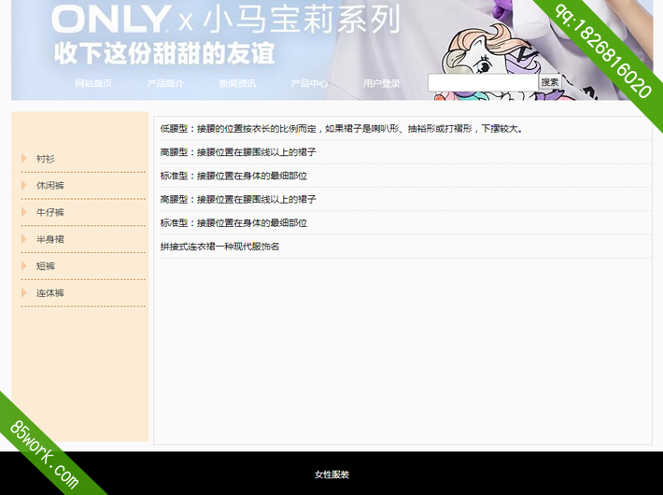Open the 新闻资讯 navigation item
663x495 pixels.
coord(237,83)
